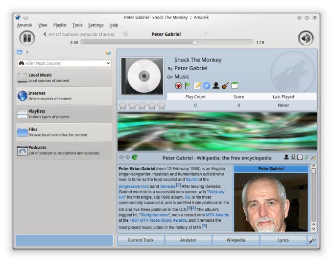Image resolution: width=333 pixels, height=262 pixels.
Task: Open Internet online sources
Action: [x=64, y=96]
